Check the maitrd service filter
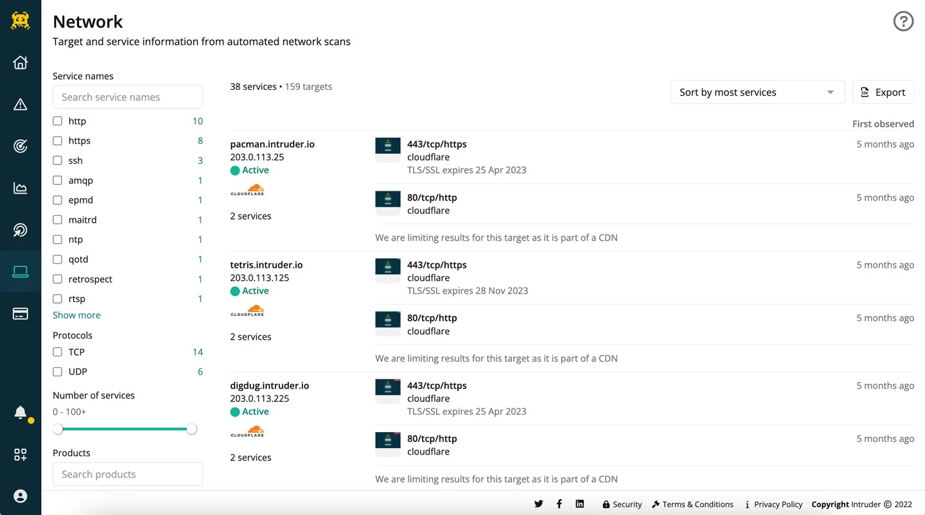 click(x=57, y=220)
